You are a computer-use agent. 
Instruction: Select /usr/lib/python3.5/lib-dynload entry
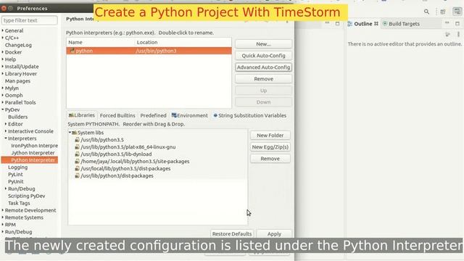click(x=116, y=154)
